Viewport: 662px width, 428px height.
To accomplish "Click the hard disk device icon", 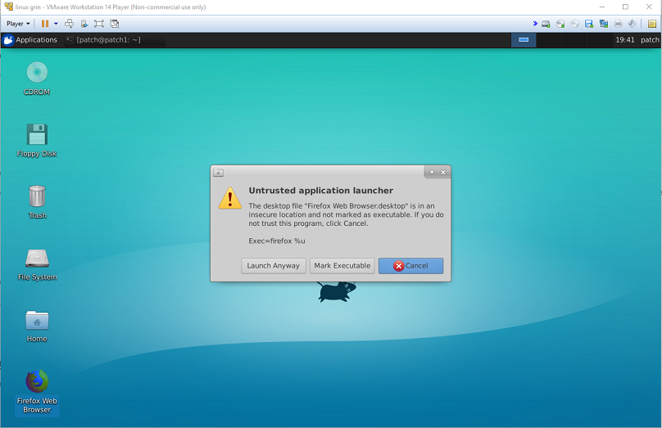I will [x=546, y=24].
